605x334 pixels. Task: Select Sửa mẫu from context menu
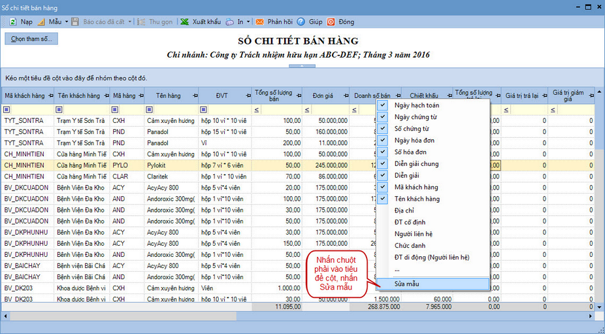point(433,284)
